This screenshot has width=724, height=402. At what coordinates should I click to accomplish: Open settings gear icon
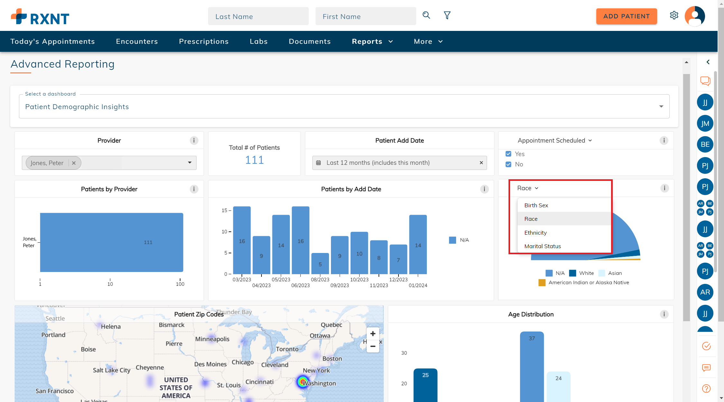(x=674, y=15)
